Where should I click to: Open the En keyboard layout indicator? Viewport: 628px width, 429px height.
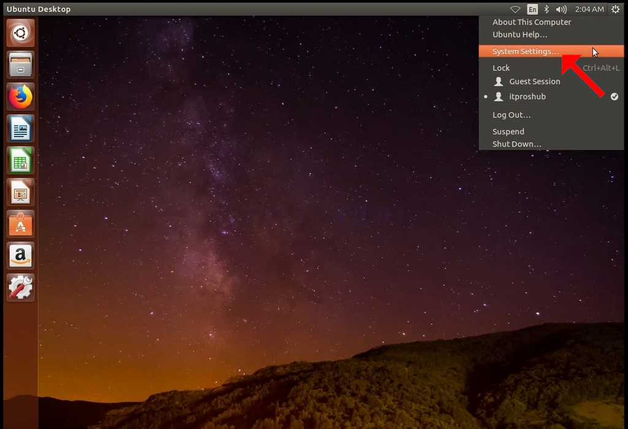coord(532,9)
